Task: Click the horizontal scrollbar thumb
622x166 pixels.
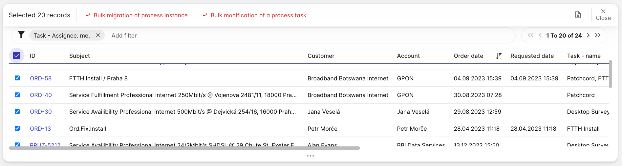Action: coord(184,148)
